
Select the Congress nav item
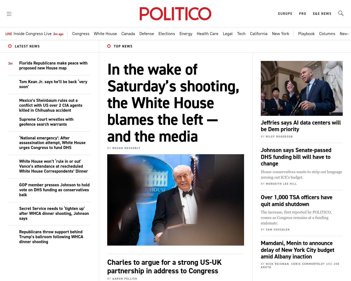(x=81, y=34)
